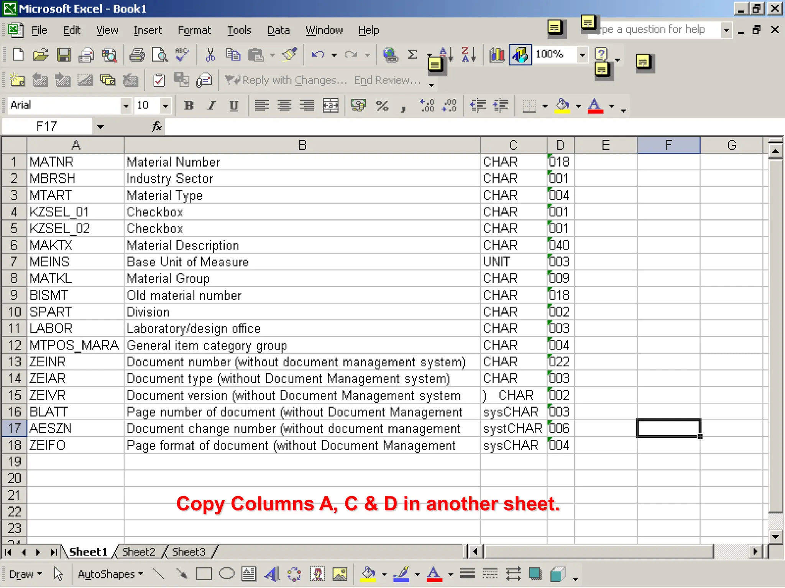Viewport: 785px width, 588px height.
Task: Sort descending with the Z-A icon
Action: tap(468, 55)
